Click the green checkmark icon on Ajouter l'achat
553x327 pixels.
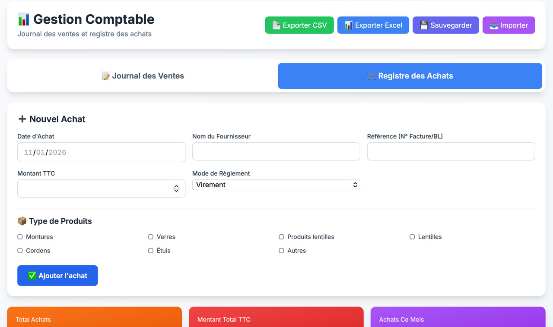pos(32,276)
